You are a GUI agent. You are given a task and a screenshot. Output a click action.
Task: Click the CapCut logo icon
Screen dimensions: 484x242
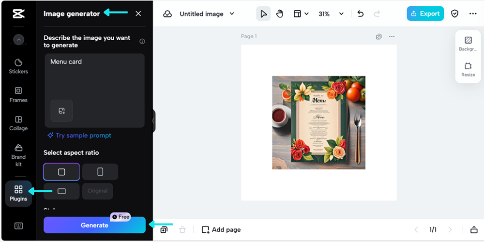18,14
